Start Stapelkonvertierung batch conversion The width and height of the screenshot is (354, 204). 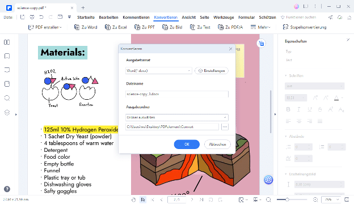pos(305,27)
